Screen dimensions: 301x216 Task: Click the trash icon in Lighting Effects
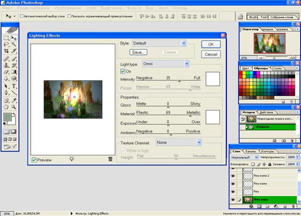click(110, 159)
